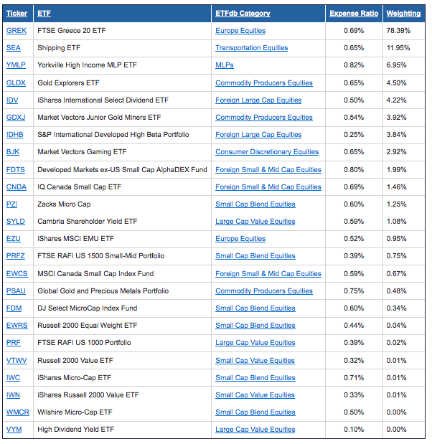Open the IDV ticker link
Viewport: 432px width, 444px height.
click(x=12, y=100)
